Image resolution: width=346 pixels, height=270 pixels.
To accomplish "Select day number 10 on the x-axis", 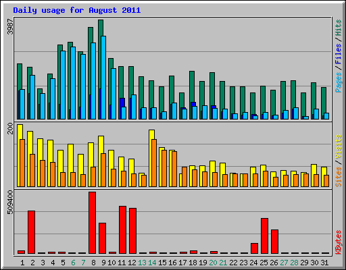I will [112, 263].
